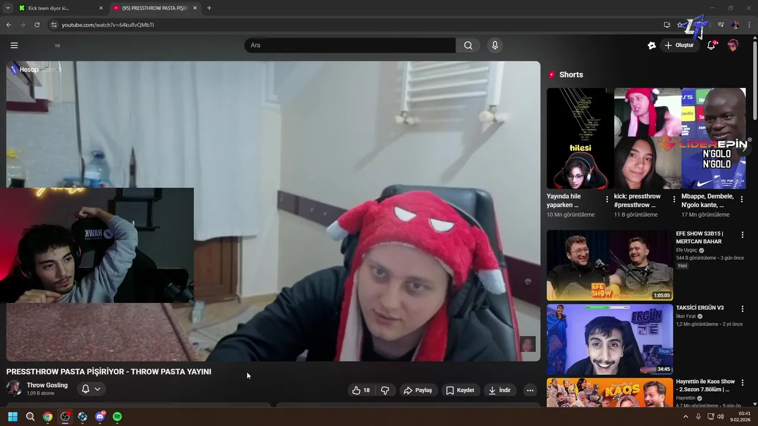Start voice search with the microphone

click(495, 46)
